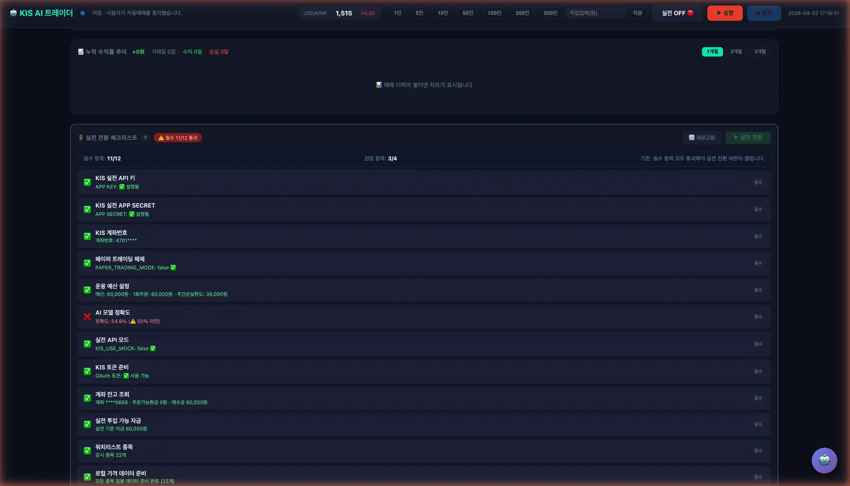Image resolution: width=850 pixels, height=486 pixels.
Task: Click the chart emoji in the empty chart message
Action: [x=379, y=85]
